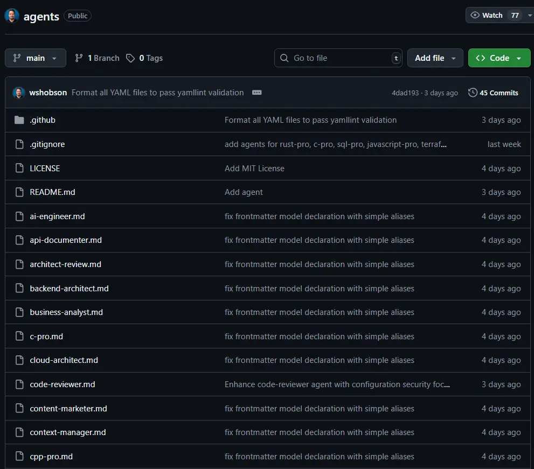Select the tags icon beside 0 Tags
The image size is (534, 469).
[130, 58]
